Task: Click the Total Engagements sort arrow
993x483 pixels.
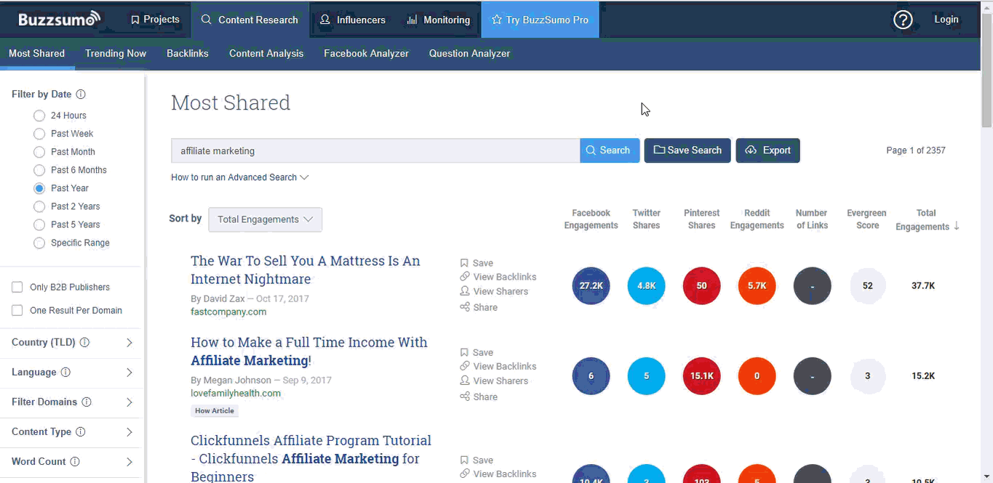Action: tap(957, 227)
